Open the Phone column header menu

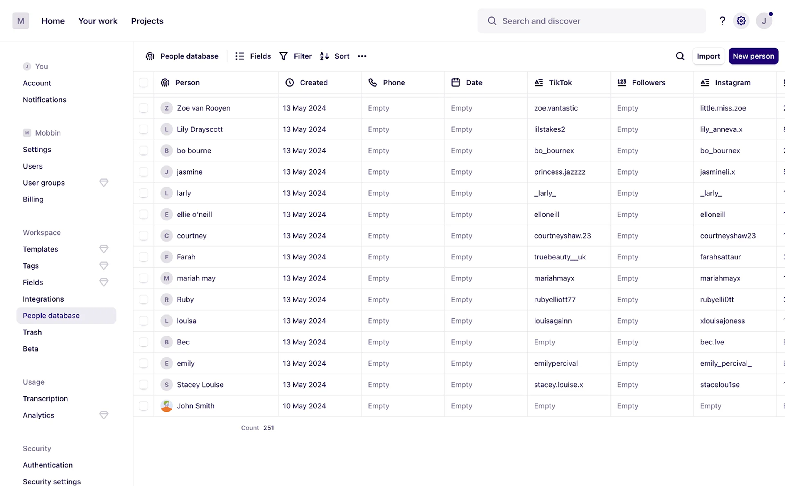(403, 83)
